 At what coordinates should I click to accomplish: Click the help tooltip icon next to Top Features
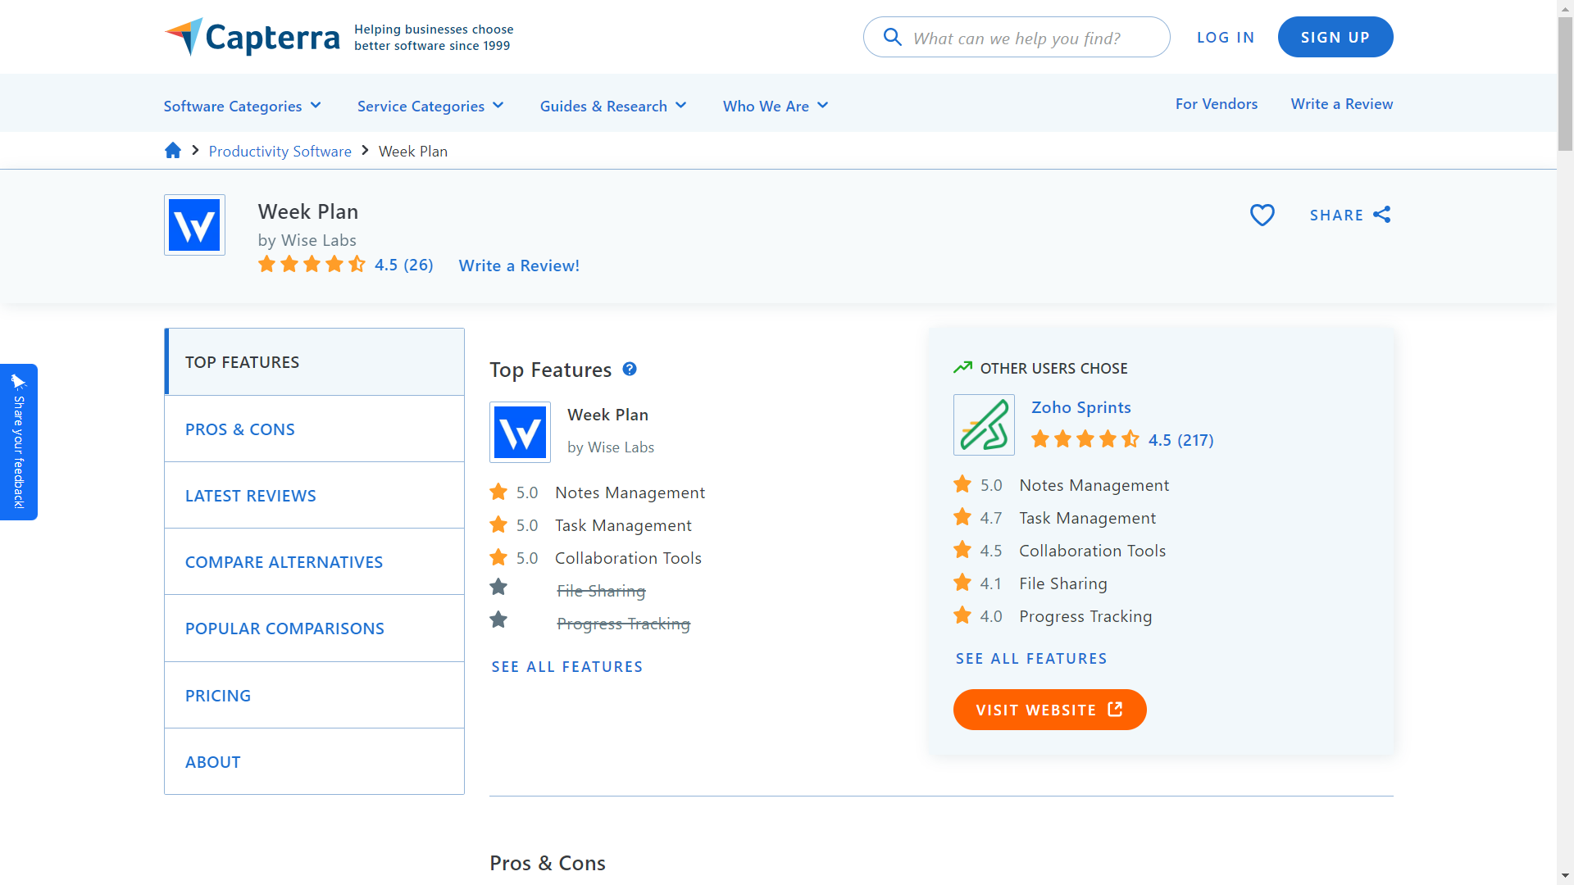(630, 367)
